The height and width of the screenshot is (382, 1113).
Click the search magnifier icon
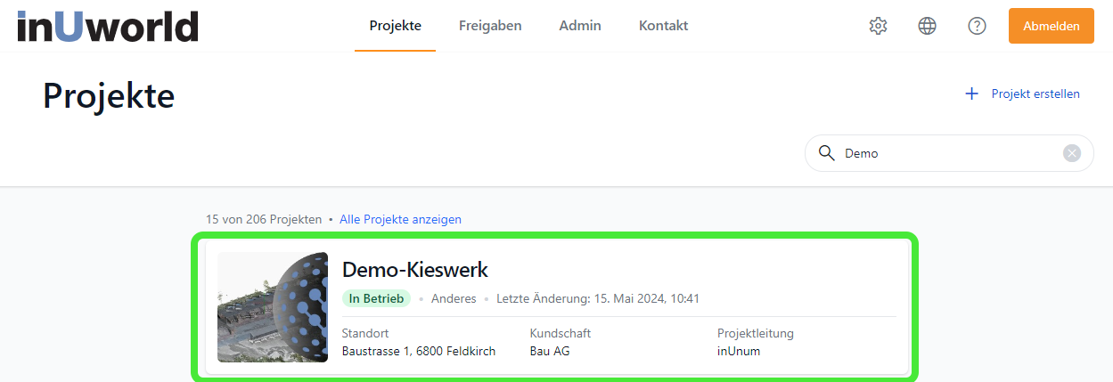826,153
